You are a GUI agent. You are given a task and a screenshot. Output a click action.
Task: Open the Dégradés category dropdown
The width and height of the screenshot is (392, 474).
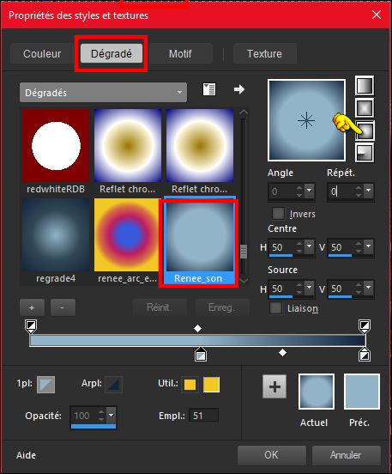[103, 93]
